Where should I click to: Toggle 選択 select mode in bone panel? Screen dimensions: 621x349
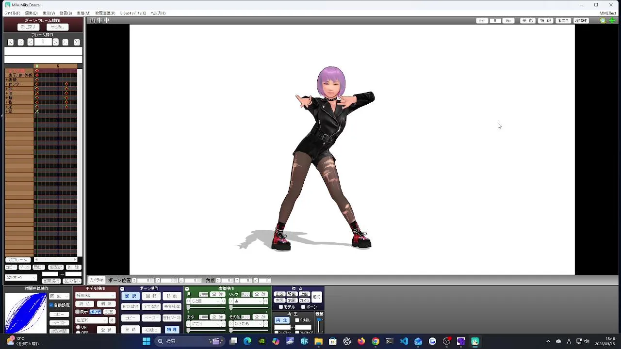[x=131, y=296]
